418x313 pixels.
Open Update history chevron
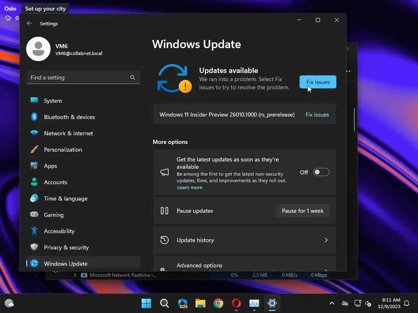click(x=326, y=240)
